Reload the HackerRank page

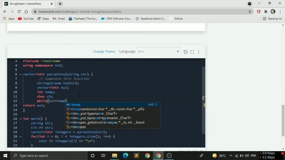pos(19,12)
